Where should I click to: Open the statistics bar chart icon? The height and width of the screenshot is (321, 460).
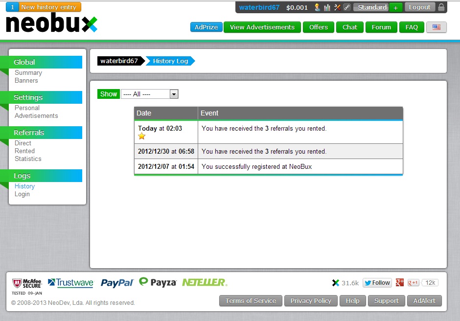(327, 7)
